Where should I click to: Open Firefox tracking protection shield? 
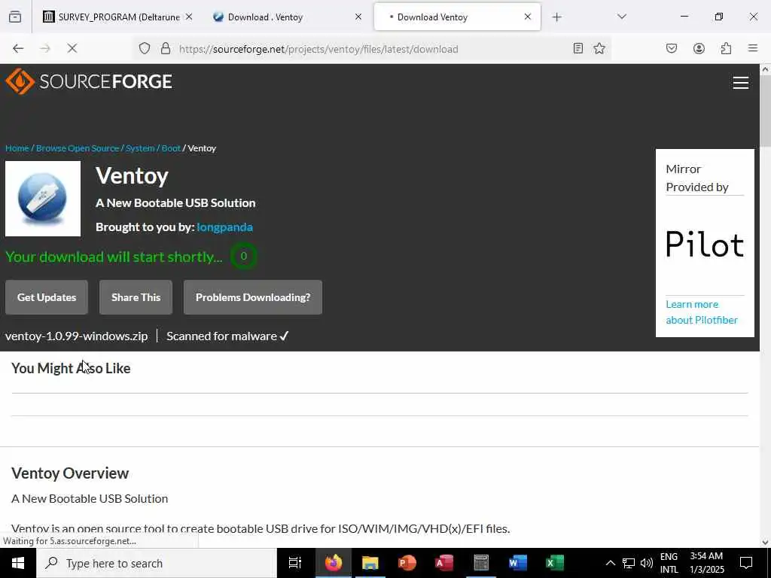click(x=144, y=48)
